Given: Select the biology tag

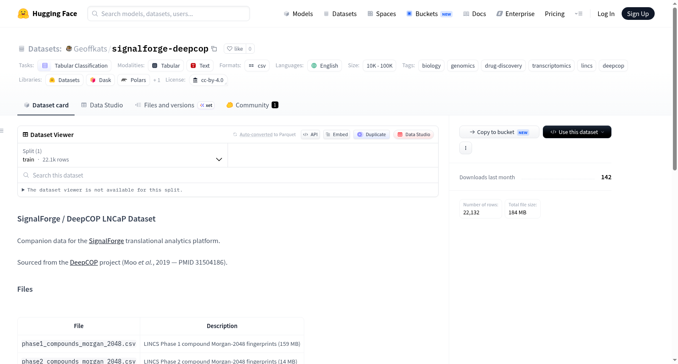Looking at the screenshot, I should point(431,66).
